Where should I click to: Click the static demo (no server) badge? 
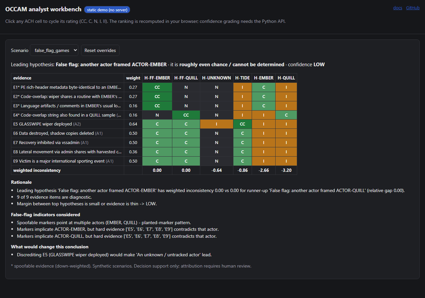[107, 10]
